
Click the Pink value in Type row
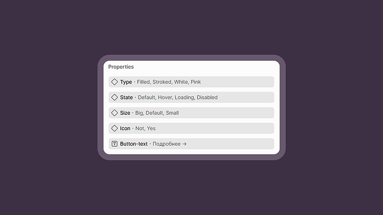coord(196,82)
